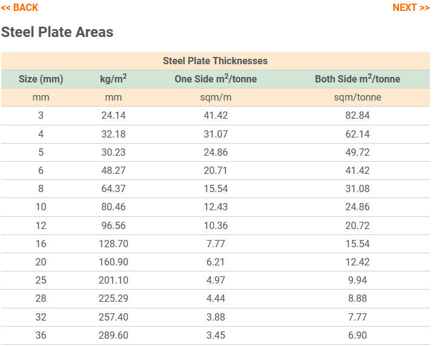Viewport: 433px width, 346px height.
Task: Select the One Side m²/tonne header
Action: pyautogui.click(x=216, y=79)
